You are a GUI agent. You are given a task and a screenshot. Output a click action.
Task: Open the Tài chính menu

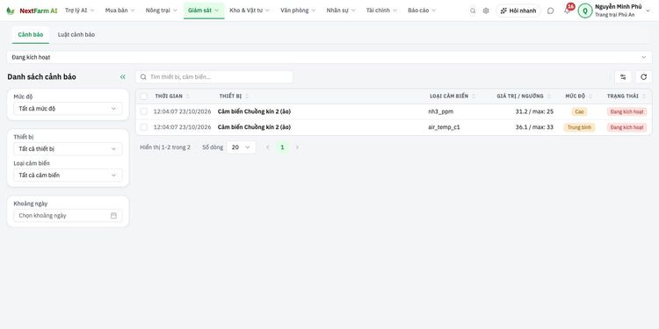(381, 11)
